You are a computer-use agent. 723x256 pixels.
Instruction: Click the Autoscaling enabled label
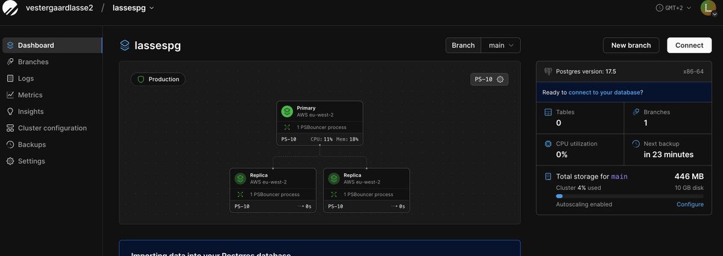point(584,204)
